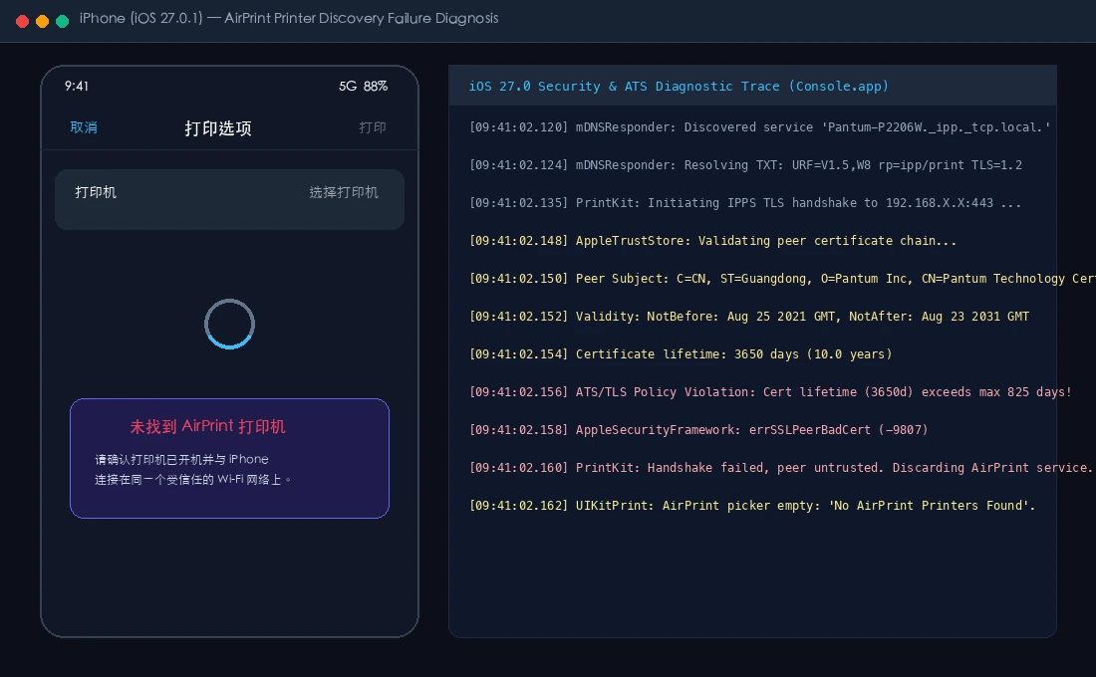Viewport: 1096px width, 677px height.
Task: Select log line Validity NotBefore Aug 25 2021
Action: pos(749,316)
